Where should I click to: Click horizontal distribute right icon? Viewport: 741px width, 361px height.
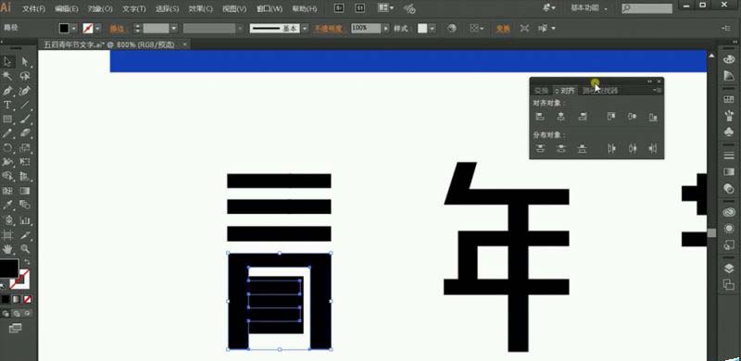(653, 149)
